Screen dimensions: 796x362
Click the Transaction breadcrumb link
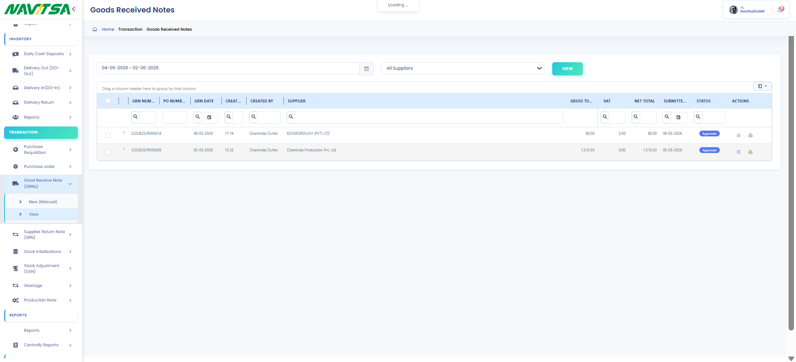pyautogui.click(x=130, y=29)
